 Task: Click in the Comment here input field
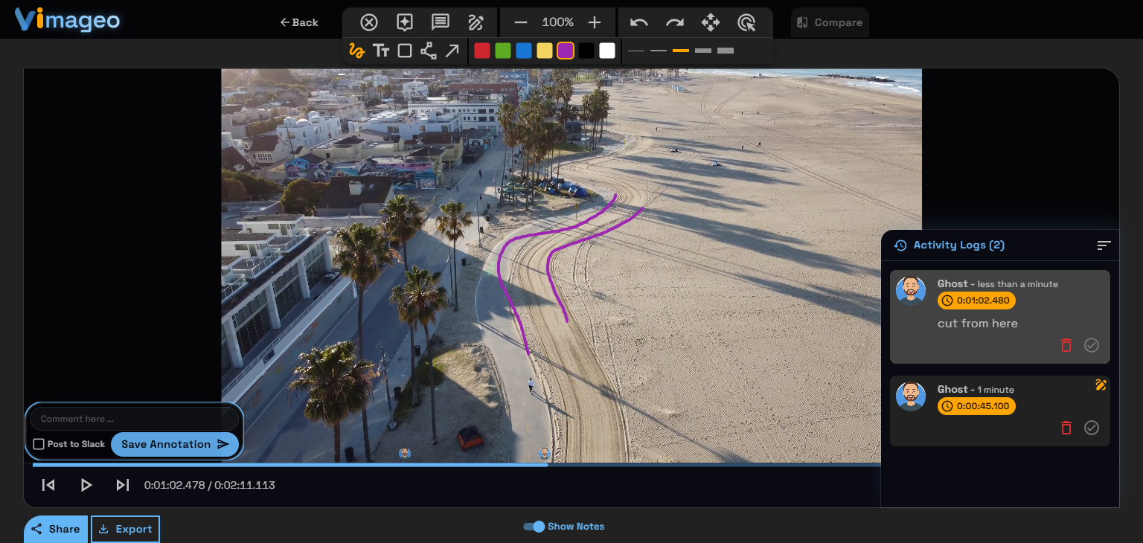click(134, 419)
